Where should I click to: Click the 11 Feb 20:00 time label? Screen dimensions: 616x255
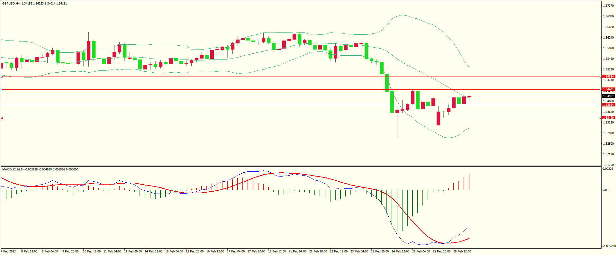[x=133, y=251]
